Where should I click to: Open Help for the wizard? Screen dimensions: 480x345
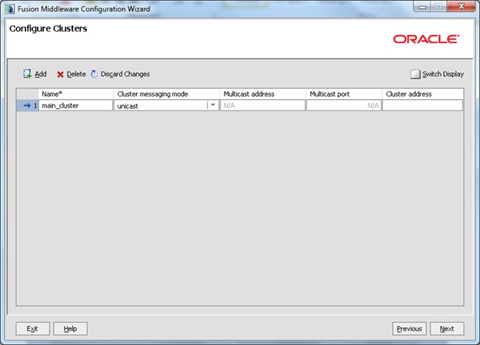pos(71,329)
